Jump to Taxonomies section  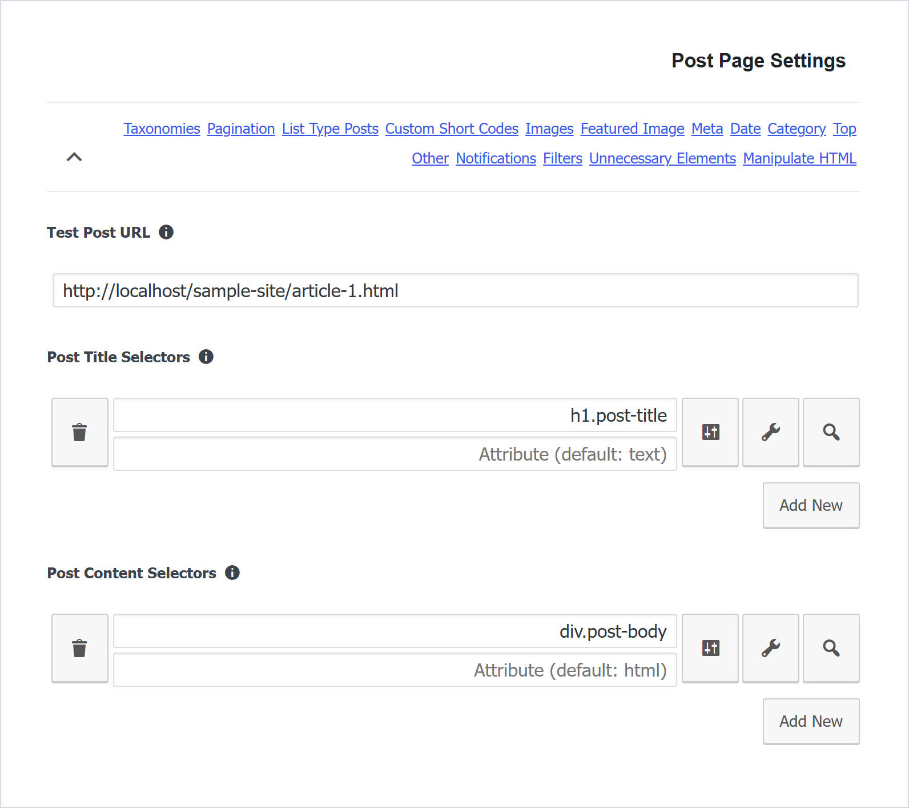[x=162, y=129]
